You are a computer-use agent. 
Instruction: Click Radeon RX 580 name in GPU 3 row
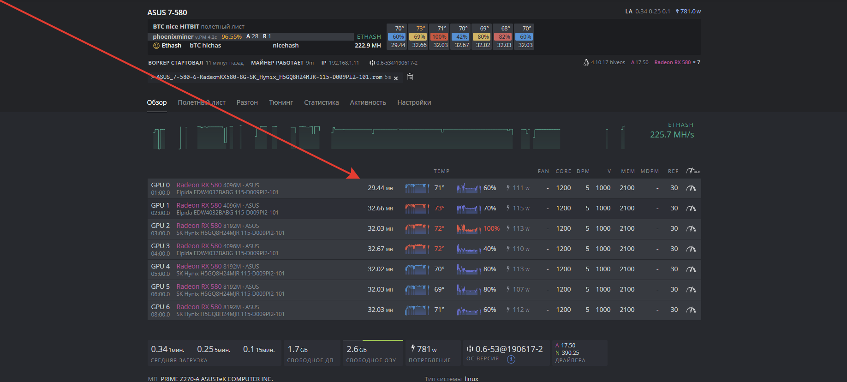click(x=199, y=246)
